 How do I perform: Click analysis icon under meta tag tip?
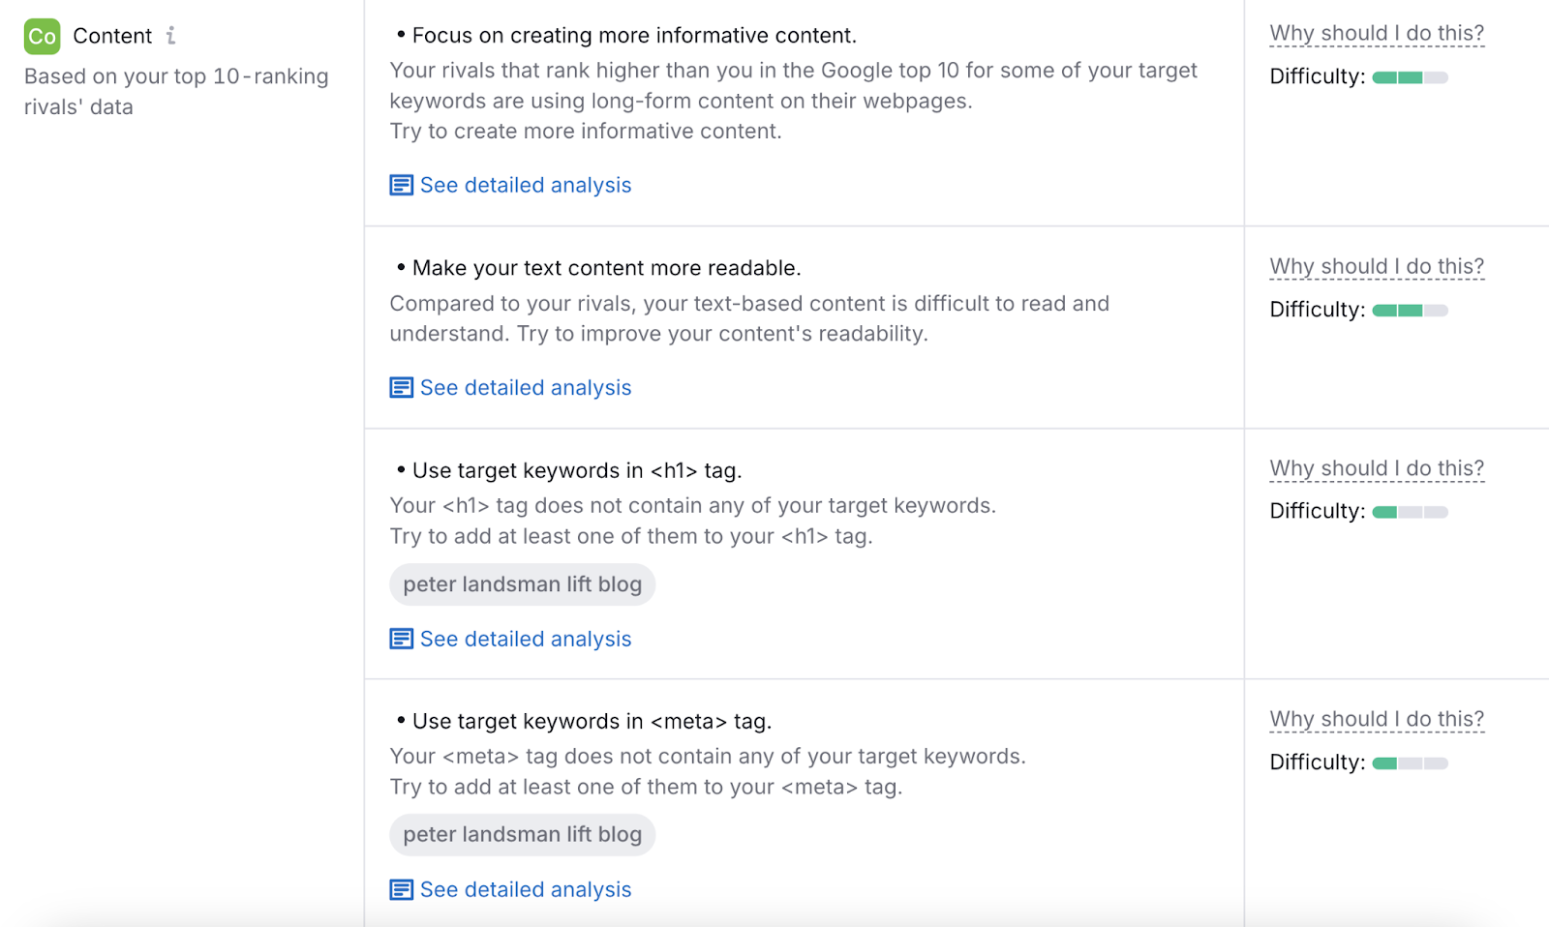(400, 888)
